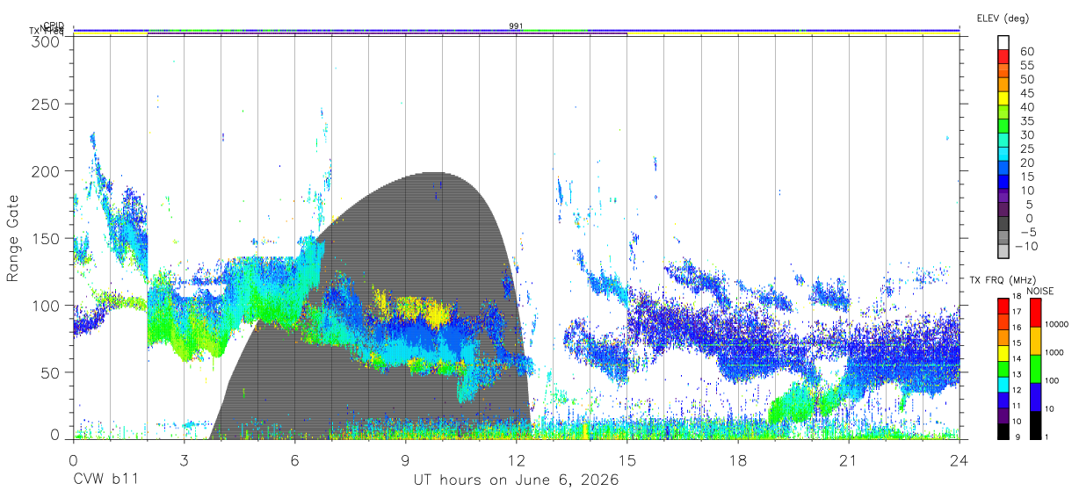The width and height of the screenshot is (1079, 498).
Task: Pick the light gray bottom segment of ELEV bar
Action: [1003, 250]
